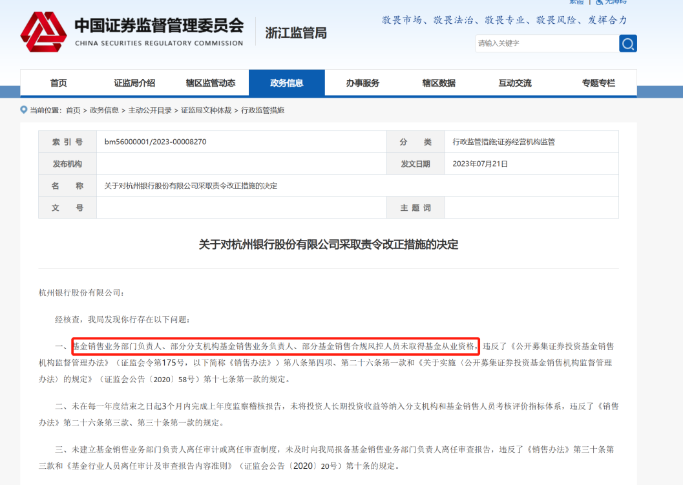The height and width of the screenshot is (485, 683).
Task: Click the breadcrumb location pin icon
Action: [x=23, y=110]
